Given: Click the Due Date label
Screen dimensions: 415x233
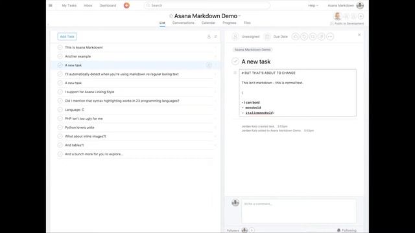Looking at the screenshot, I should (x=280, y=37).
